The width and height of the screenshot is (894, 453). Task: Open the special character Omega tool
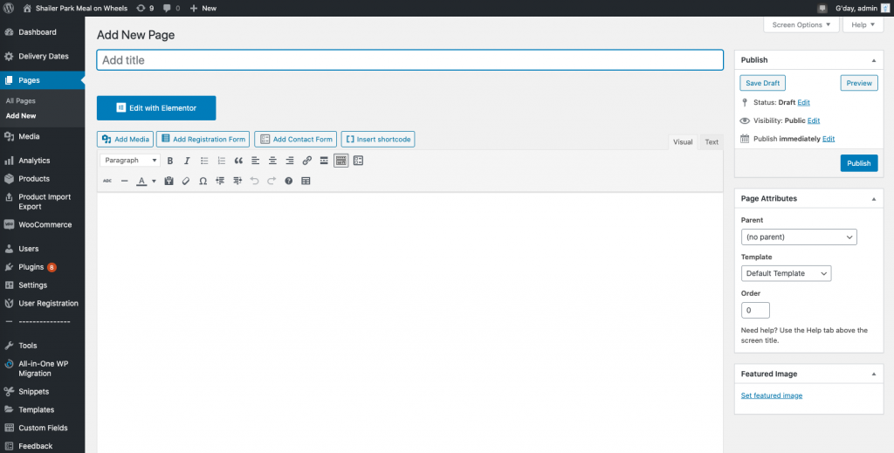pyautogui.click(x=203, y=182)
